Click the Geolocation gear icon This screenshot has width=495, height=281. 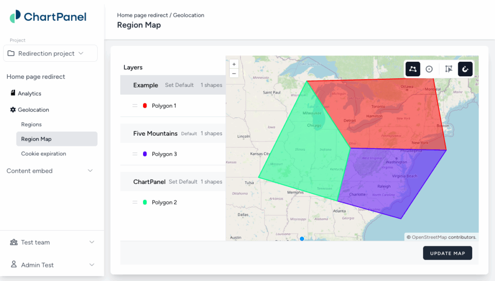13,110
